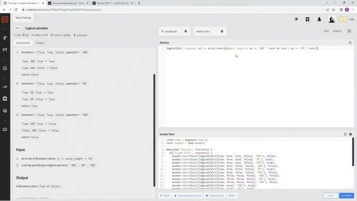Image resolution: width=357 pixels, height=201 pixels.
Task: Open the Docs book sidebar icon
Action: [5, 130]
